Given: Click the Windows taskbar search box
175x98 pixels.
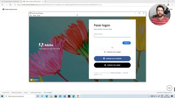Looking at the screenshot, I should pos(20,96).
